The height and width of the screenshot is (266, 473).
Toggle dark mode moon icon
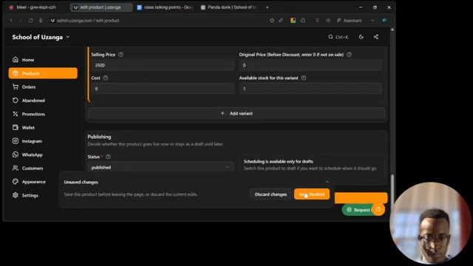point(361,37)
